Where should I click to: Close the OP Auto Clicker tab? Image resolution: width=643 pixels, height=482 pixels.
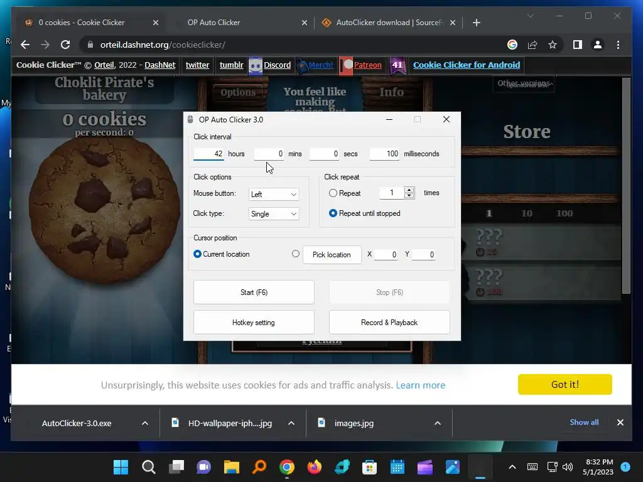pos(305,23)
